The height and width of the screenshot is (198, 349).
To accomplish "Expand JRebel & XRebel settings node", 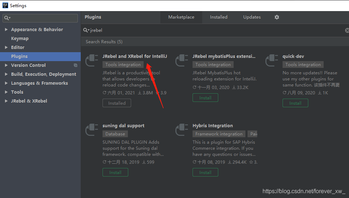I will tap(6, 101).
